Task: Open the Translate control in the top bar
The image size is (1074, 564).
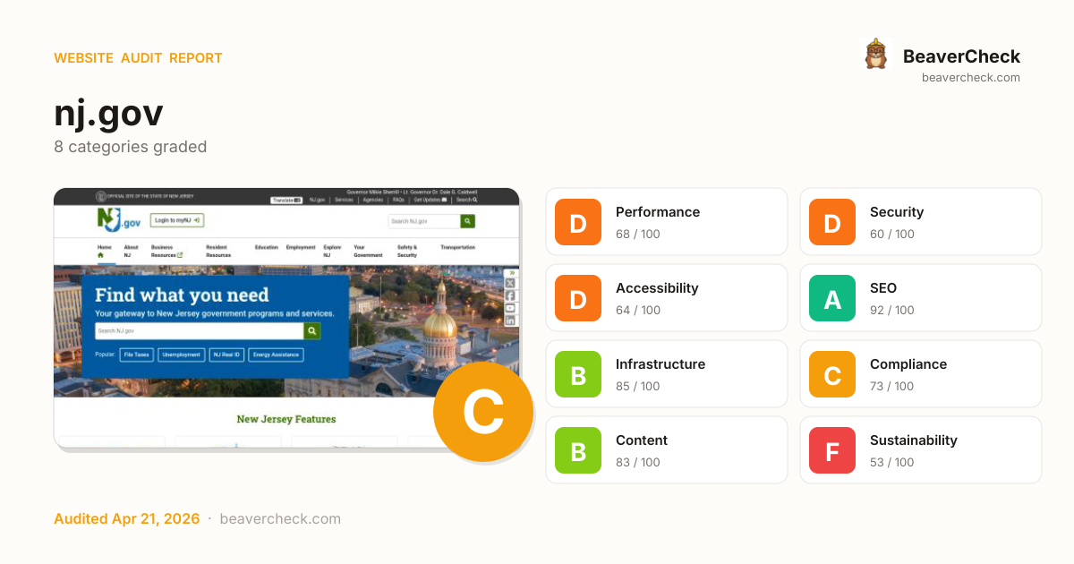Action: click(x=286, y=200)
